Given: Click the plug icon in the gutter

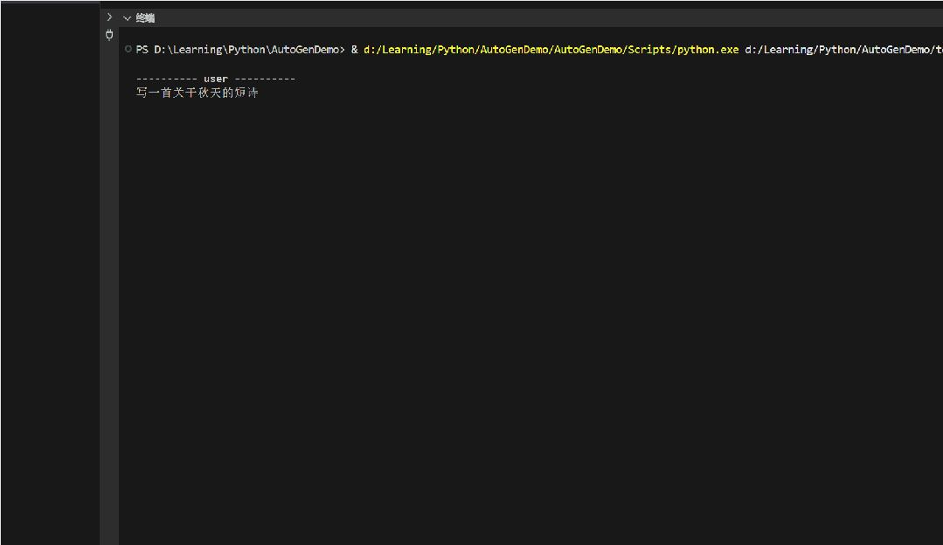Looking at the screenshot, I should [x=109, y=35].
